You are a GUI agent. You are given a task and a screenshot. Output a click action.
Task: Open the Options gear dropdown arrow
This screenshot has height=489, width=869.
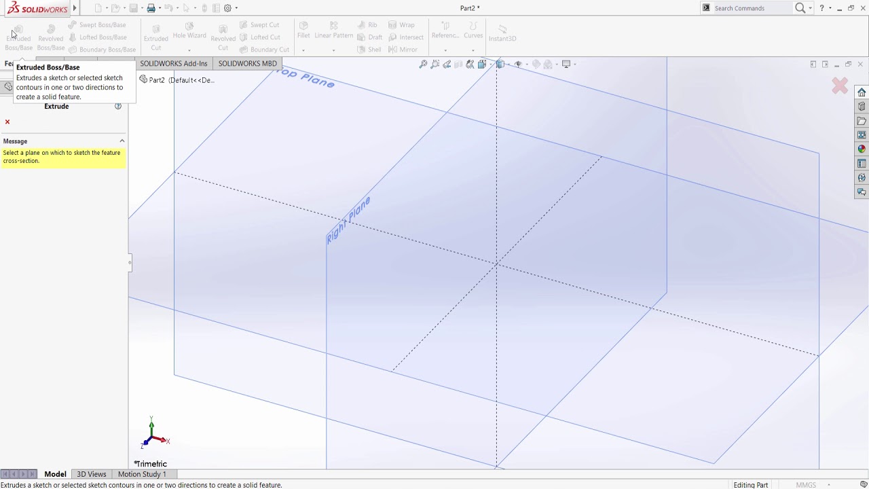tap(236, 8)
